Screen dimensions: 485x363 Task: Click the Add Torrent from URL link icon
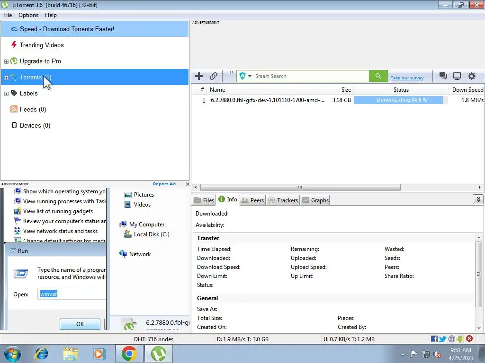click(x=214, y=76)
